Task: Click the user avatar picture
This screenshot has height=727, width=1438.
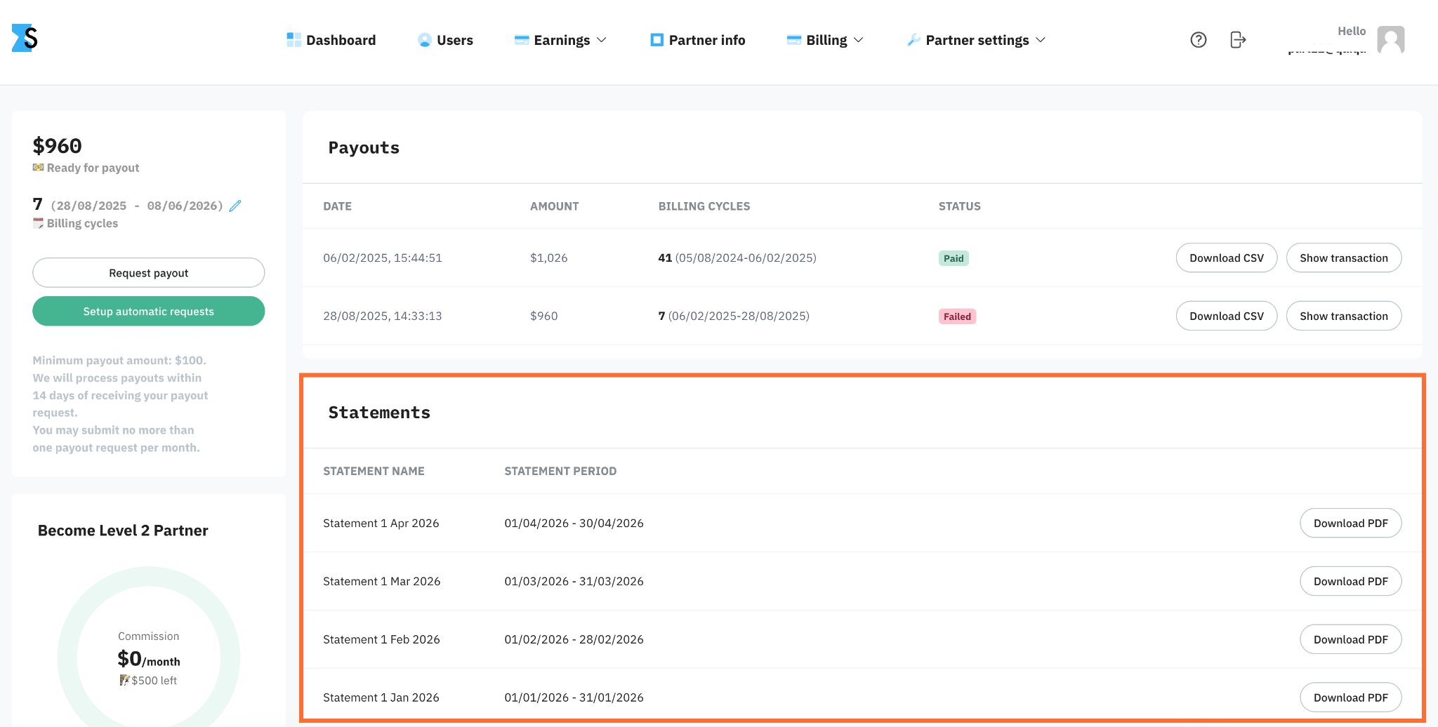Action: tap(1390, 40)
